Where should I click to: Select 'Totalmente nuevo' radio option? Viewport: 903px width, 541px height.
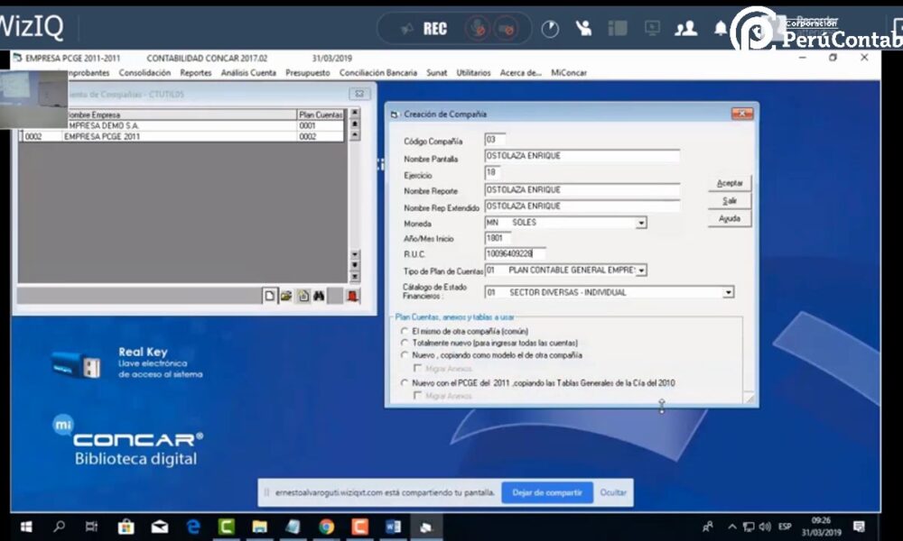(405, 343)
